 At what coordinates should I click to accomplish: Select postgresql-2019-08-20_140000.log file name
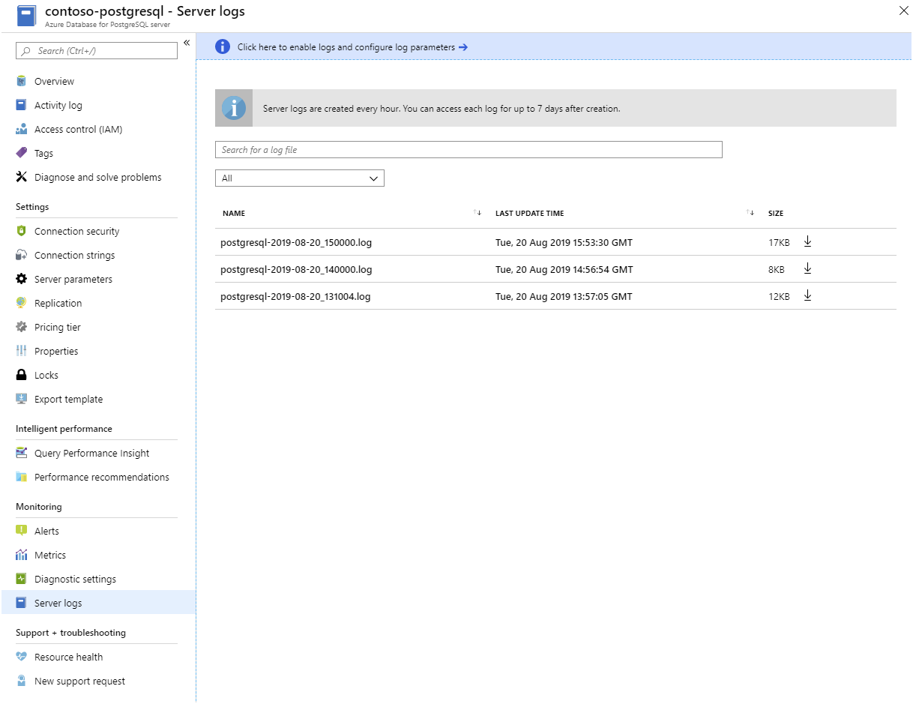point(296,269)
